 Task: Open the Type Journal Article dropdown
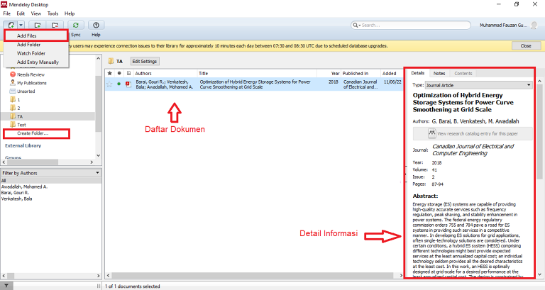pos(479,85)
